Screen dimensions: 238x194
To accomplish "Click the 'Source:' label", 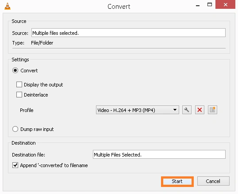I will 20,33.
